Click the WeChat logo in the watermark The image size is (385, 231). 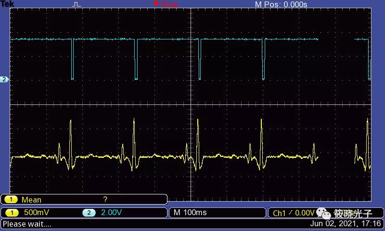point(323,213)
